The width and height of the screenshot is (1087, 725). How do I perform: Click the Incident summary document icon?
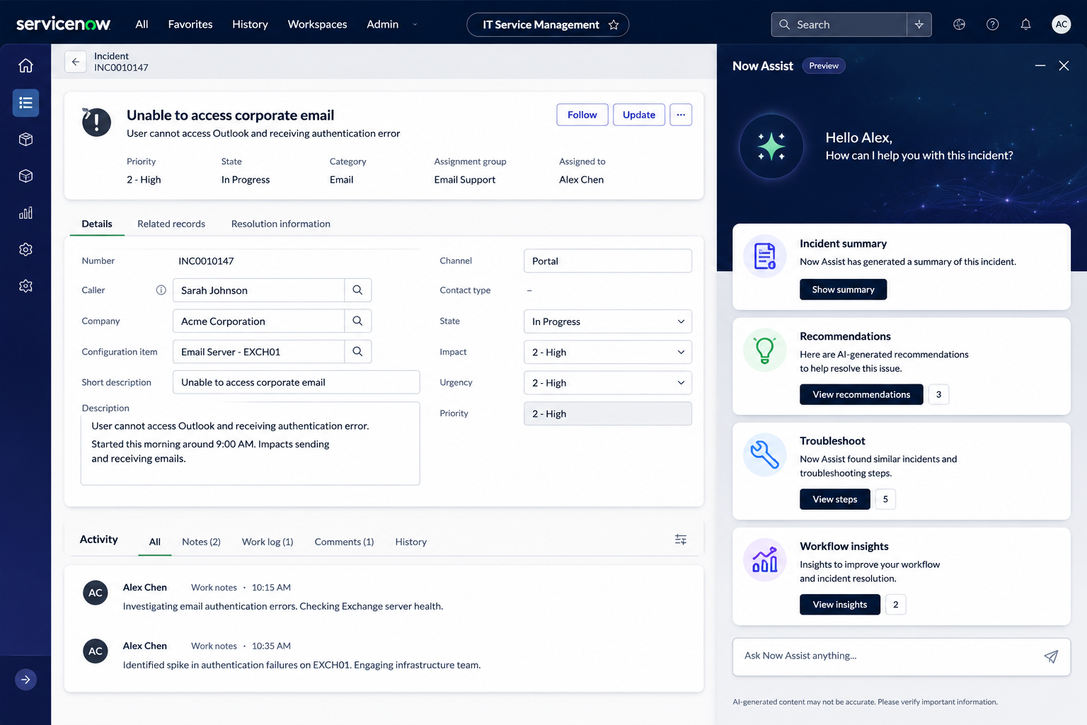pos(765,256)
